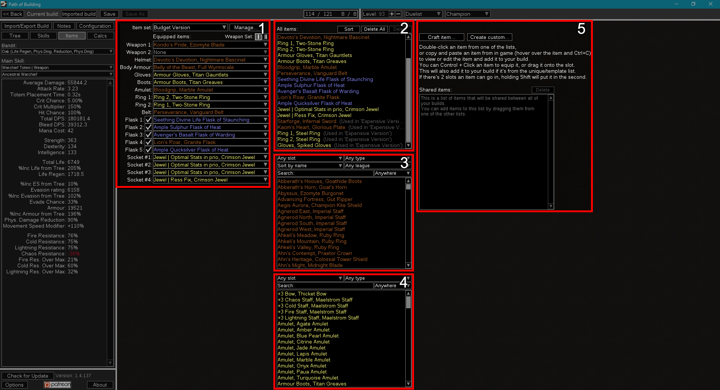Click the unique items search field
This screenshot has width=720, height=390.
tap(325, 173)
